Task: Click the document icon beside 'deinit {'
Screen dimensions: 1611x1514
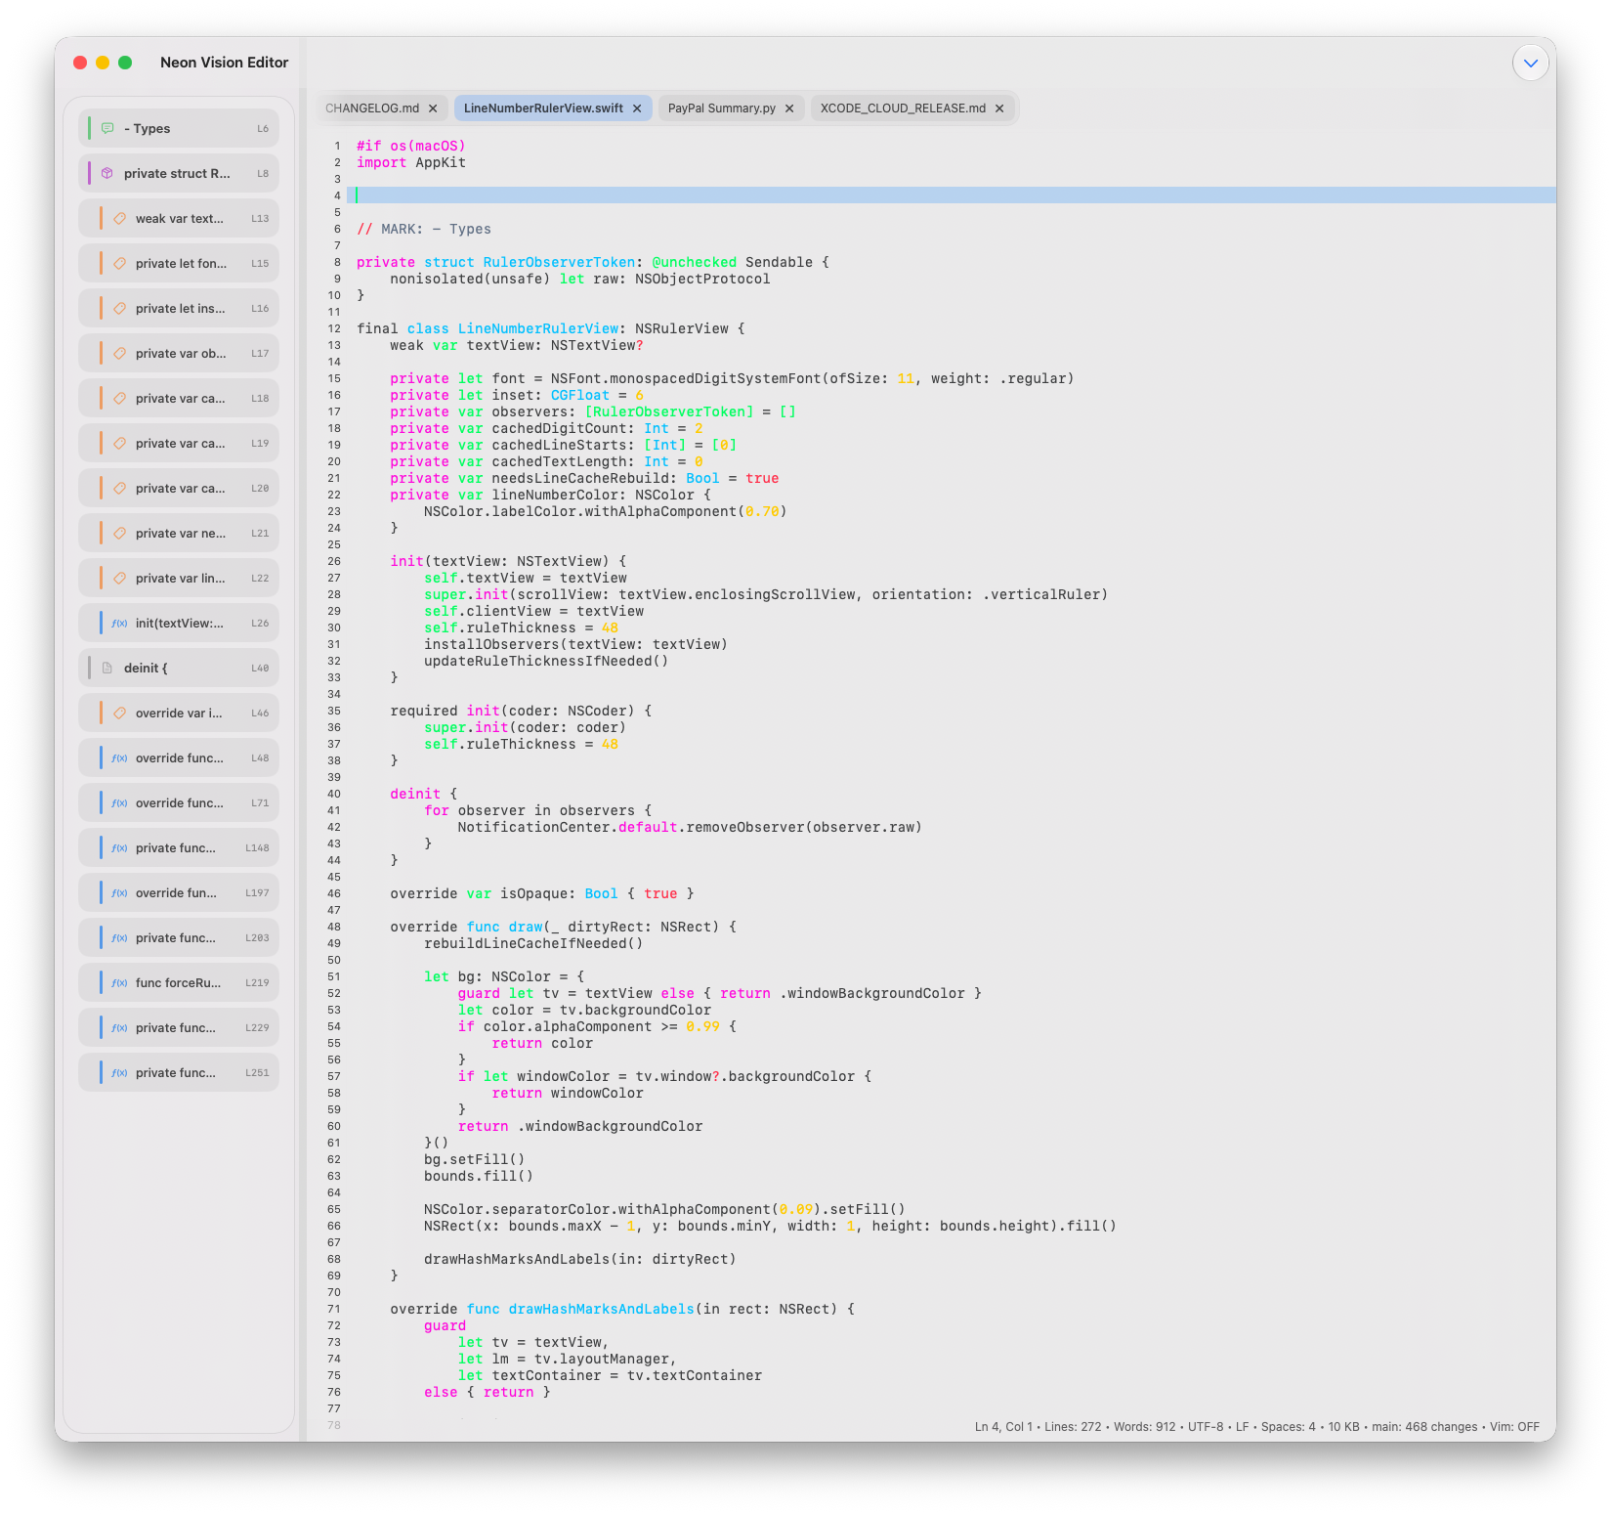Action: pos(107,668)
